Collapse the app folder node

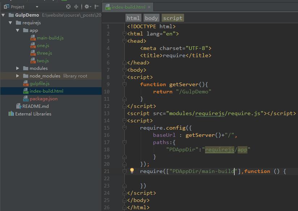(x=18, y=30)
